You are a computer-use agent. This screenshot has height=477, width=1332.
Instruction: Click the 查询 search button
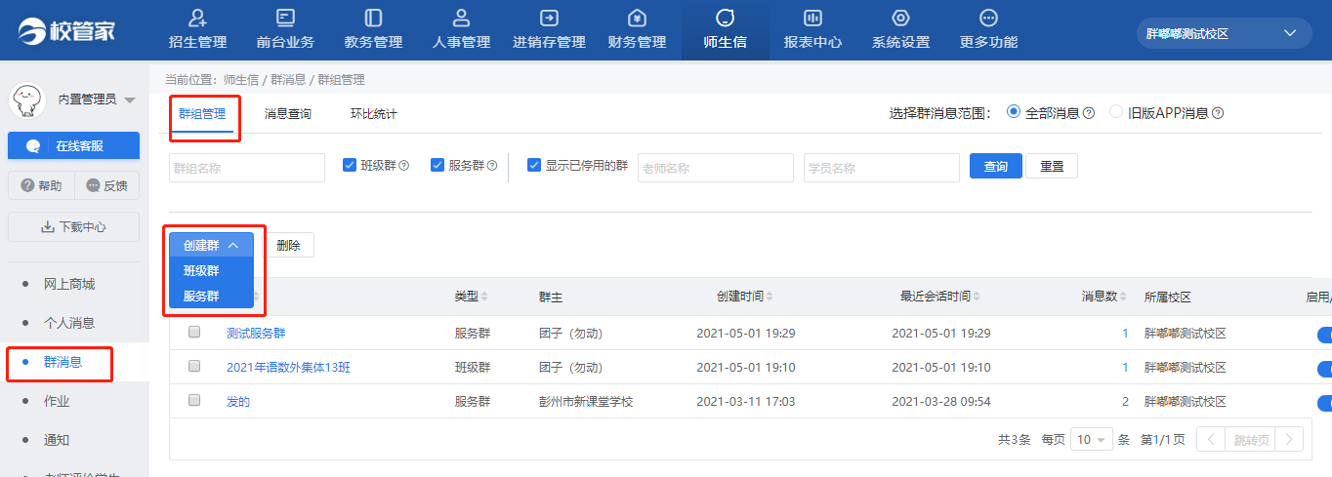point(995,166)
